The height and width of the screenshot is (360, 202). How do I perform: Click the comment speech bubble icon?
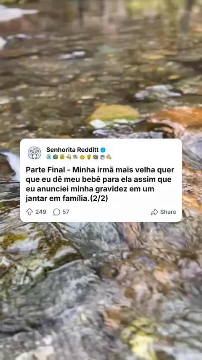[x=57, y=212]
